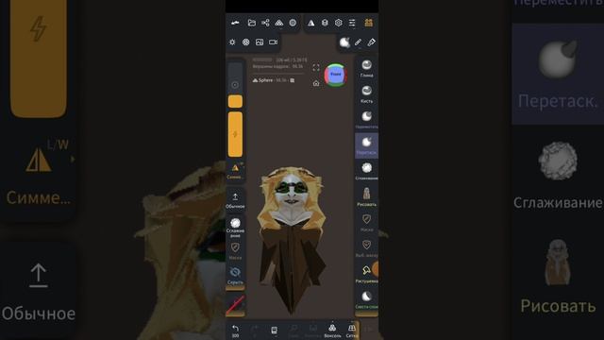604x340 pixels.
Task: Select the right-panel Сглаживание smooth tool
Action: pos(366,171)
